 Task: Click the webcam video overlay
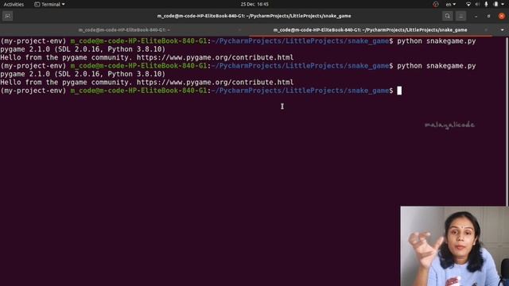454,246
